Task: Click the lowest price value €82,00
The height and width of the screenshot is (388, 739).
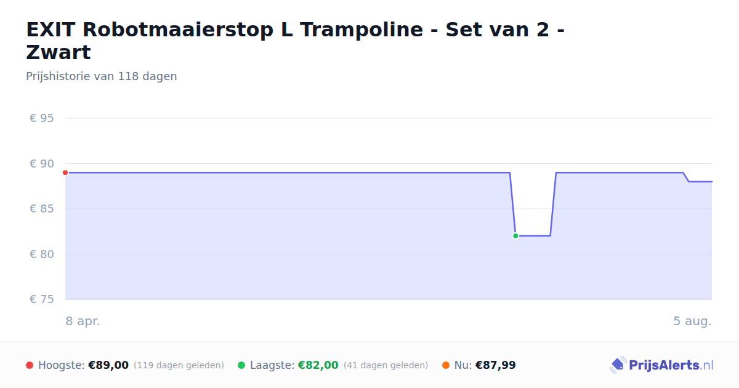Action: 318,365
